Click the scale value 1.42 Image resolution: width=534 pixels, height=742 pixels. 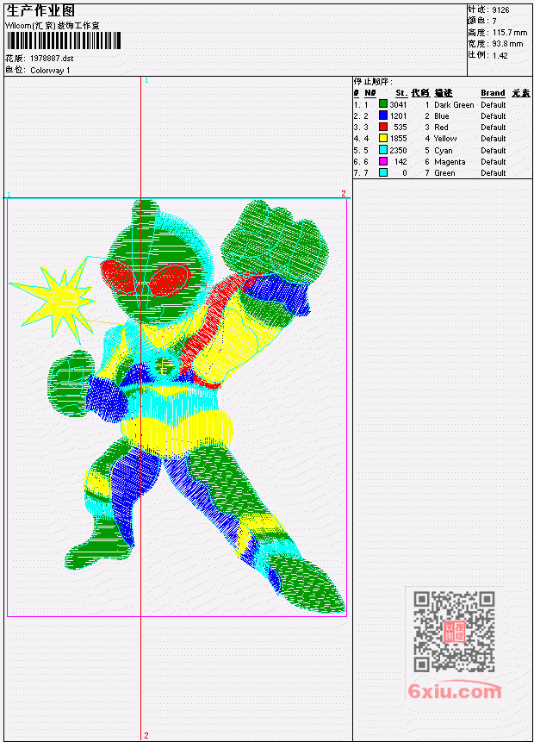click(x=500, y=55)
